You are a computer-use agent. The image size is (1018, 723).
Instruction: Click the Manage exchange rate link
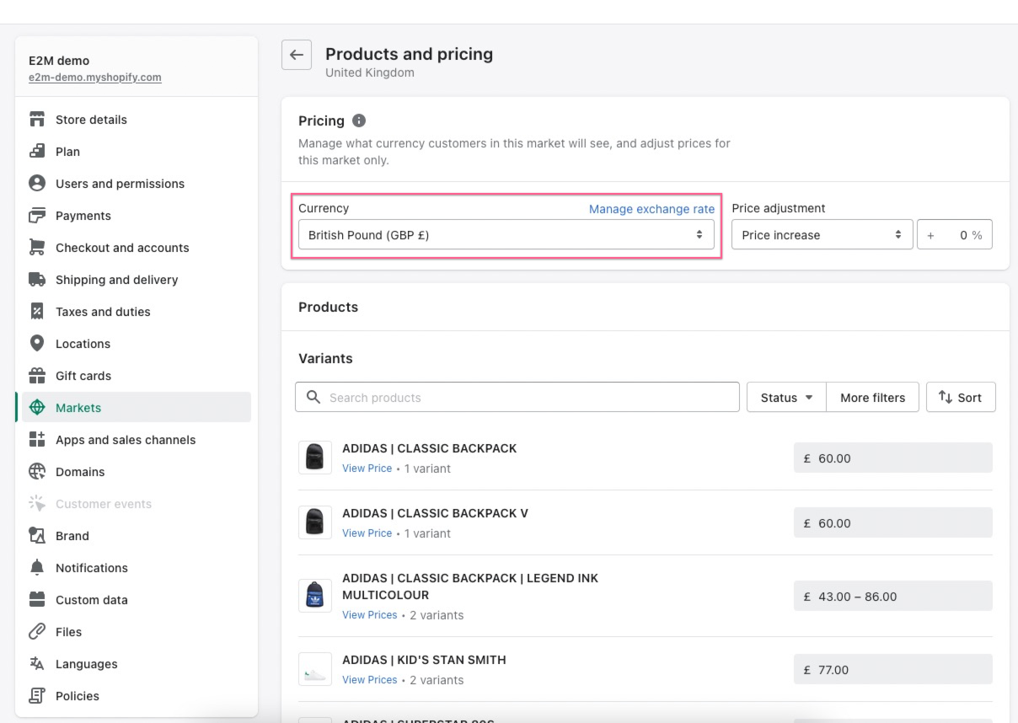click(x=651, y=209)
